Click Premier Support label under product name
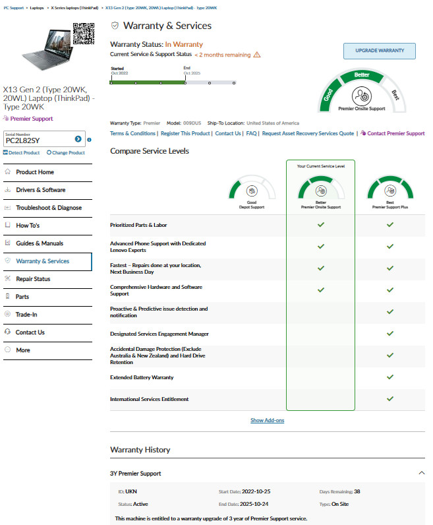433x525 pixels. [x=32, y=119]
